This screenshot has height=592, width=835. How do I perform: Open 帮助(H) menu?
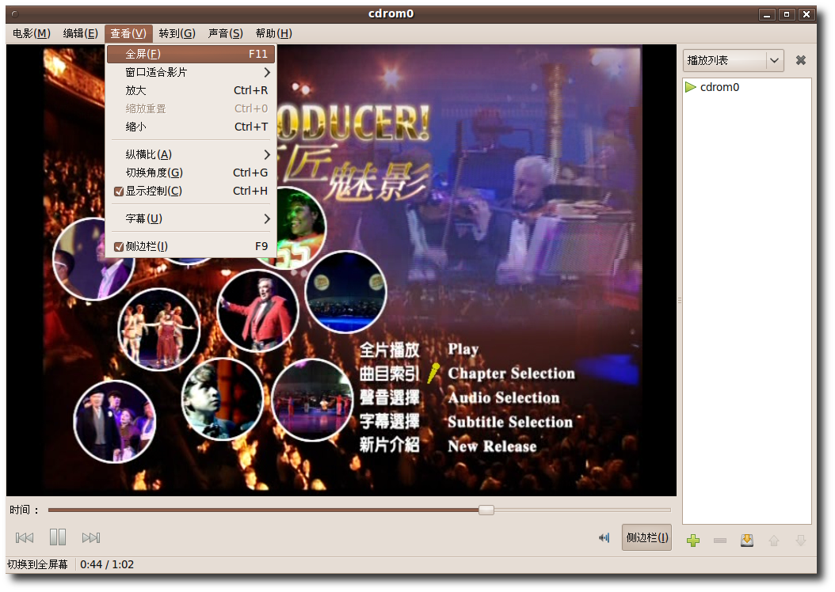[274, 33]
